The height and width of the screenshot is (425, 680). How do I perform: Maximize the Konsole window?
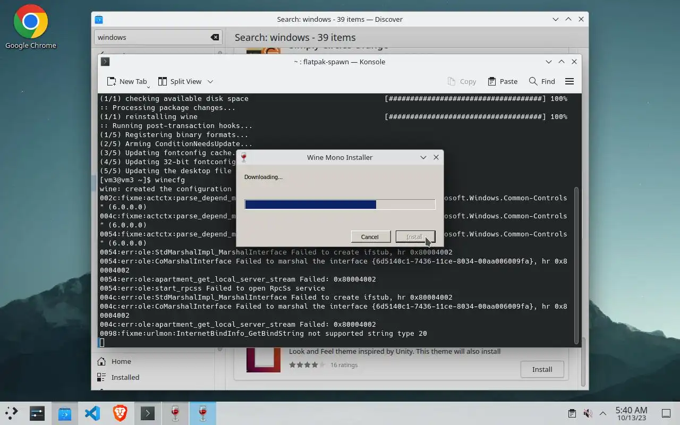(x=562, y=62)
